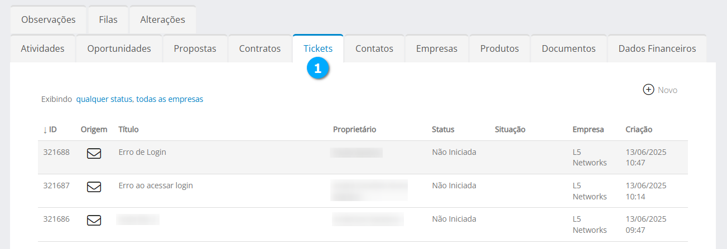Open ticket titled Erro de Login
Screen dimensions: 727x249
pos(142,152)
